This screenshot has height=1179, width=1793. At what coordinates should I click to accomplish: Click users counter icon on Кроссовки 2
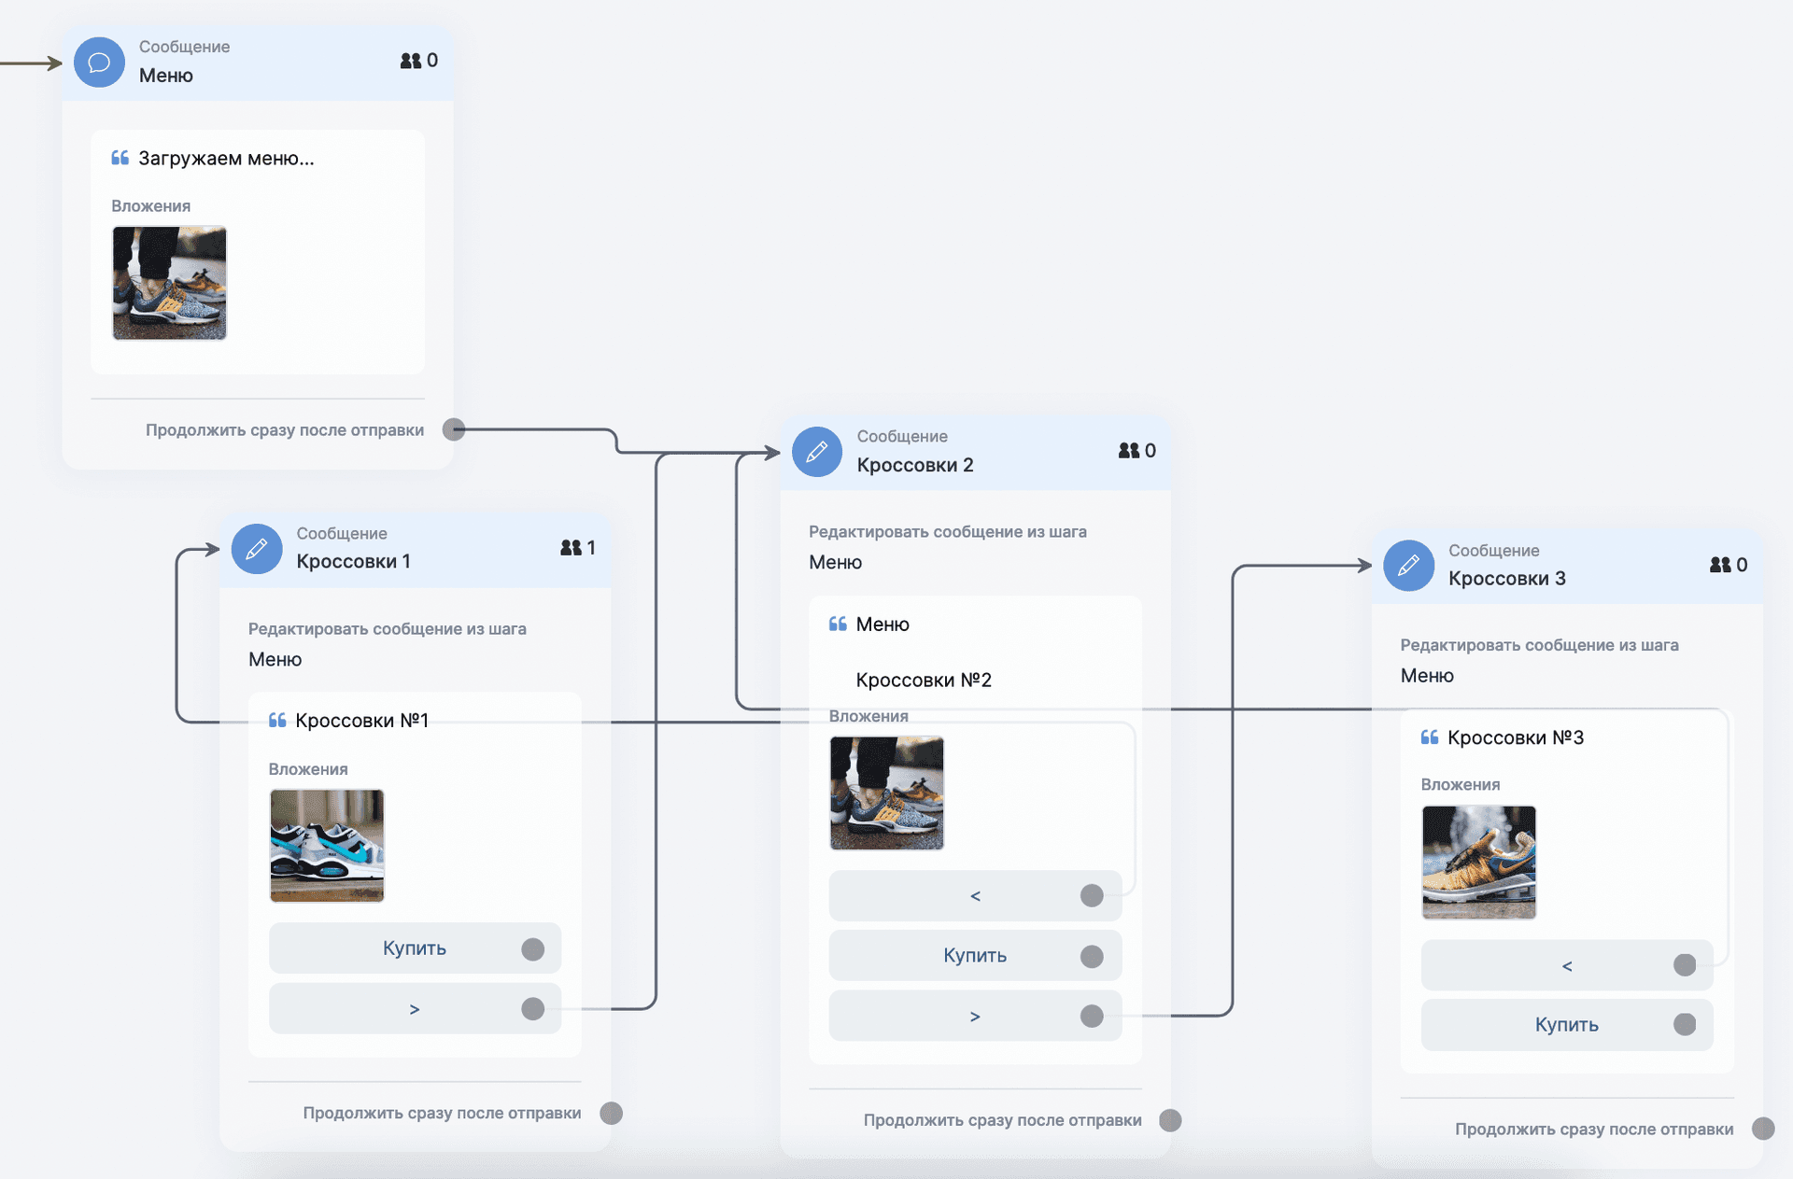[1129, 451]
